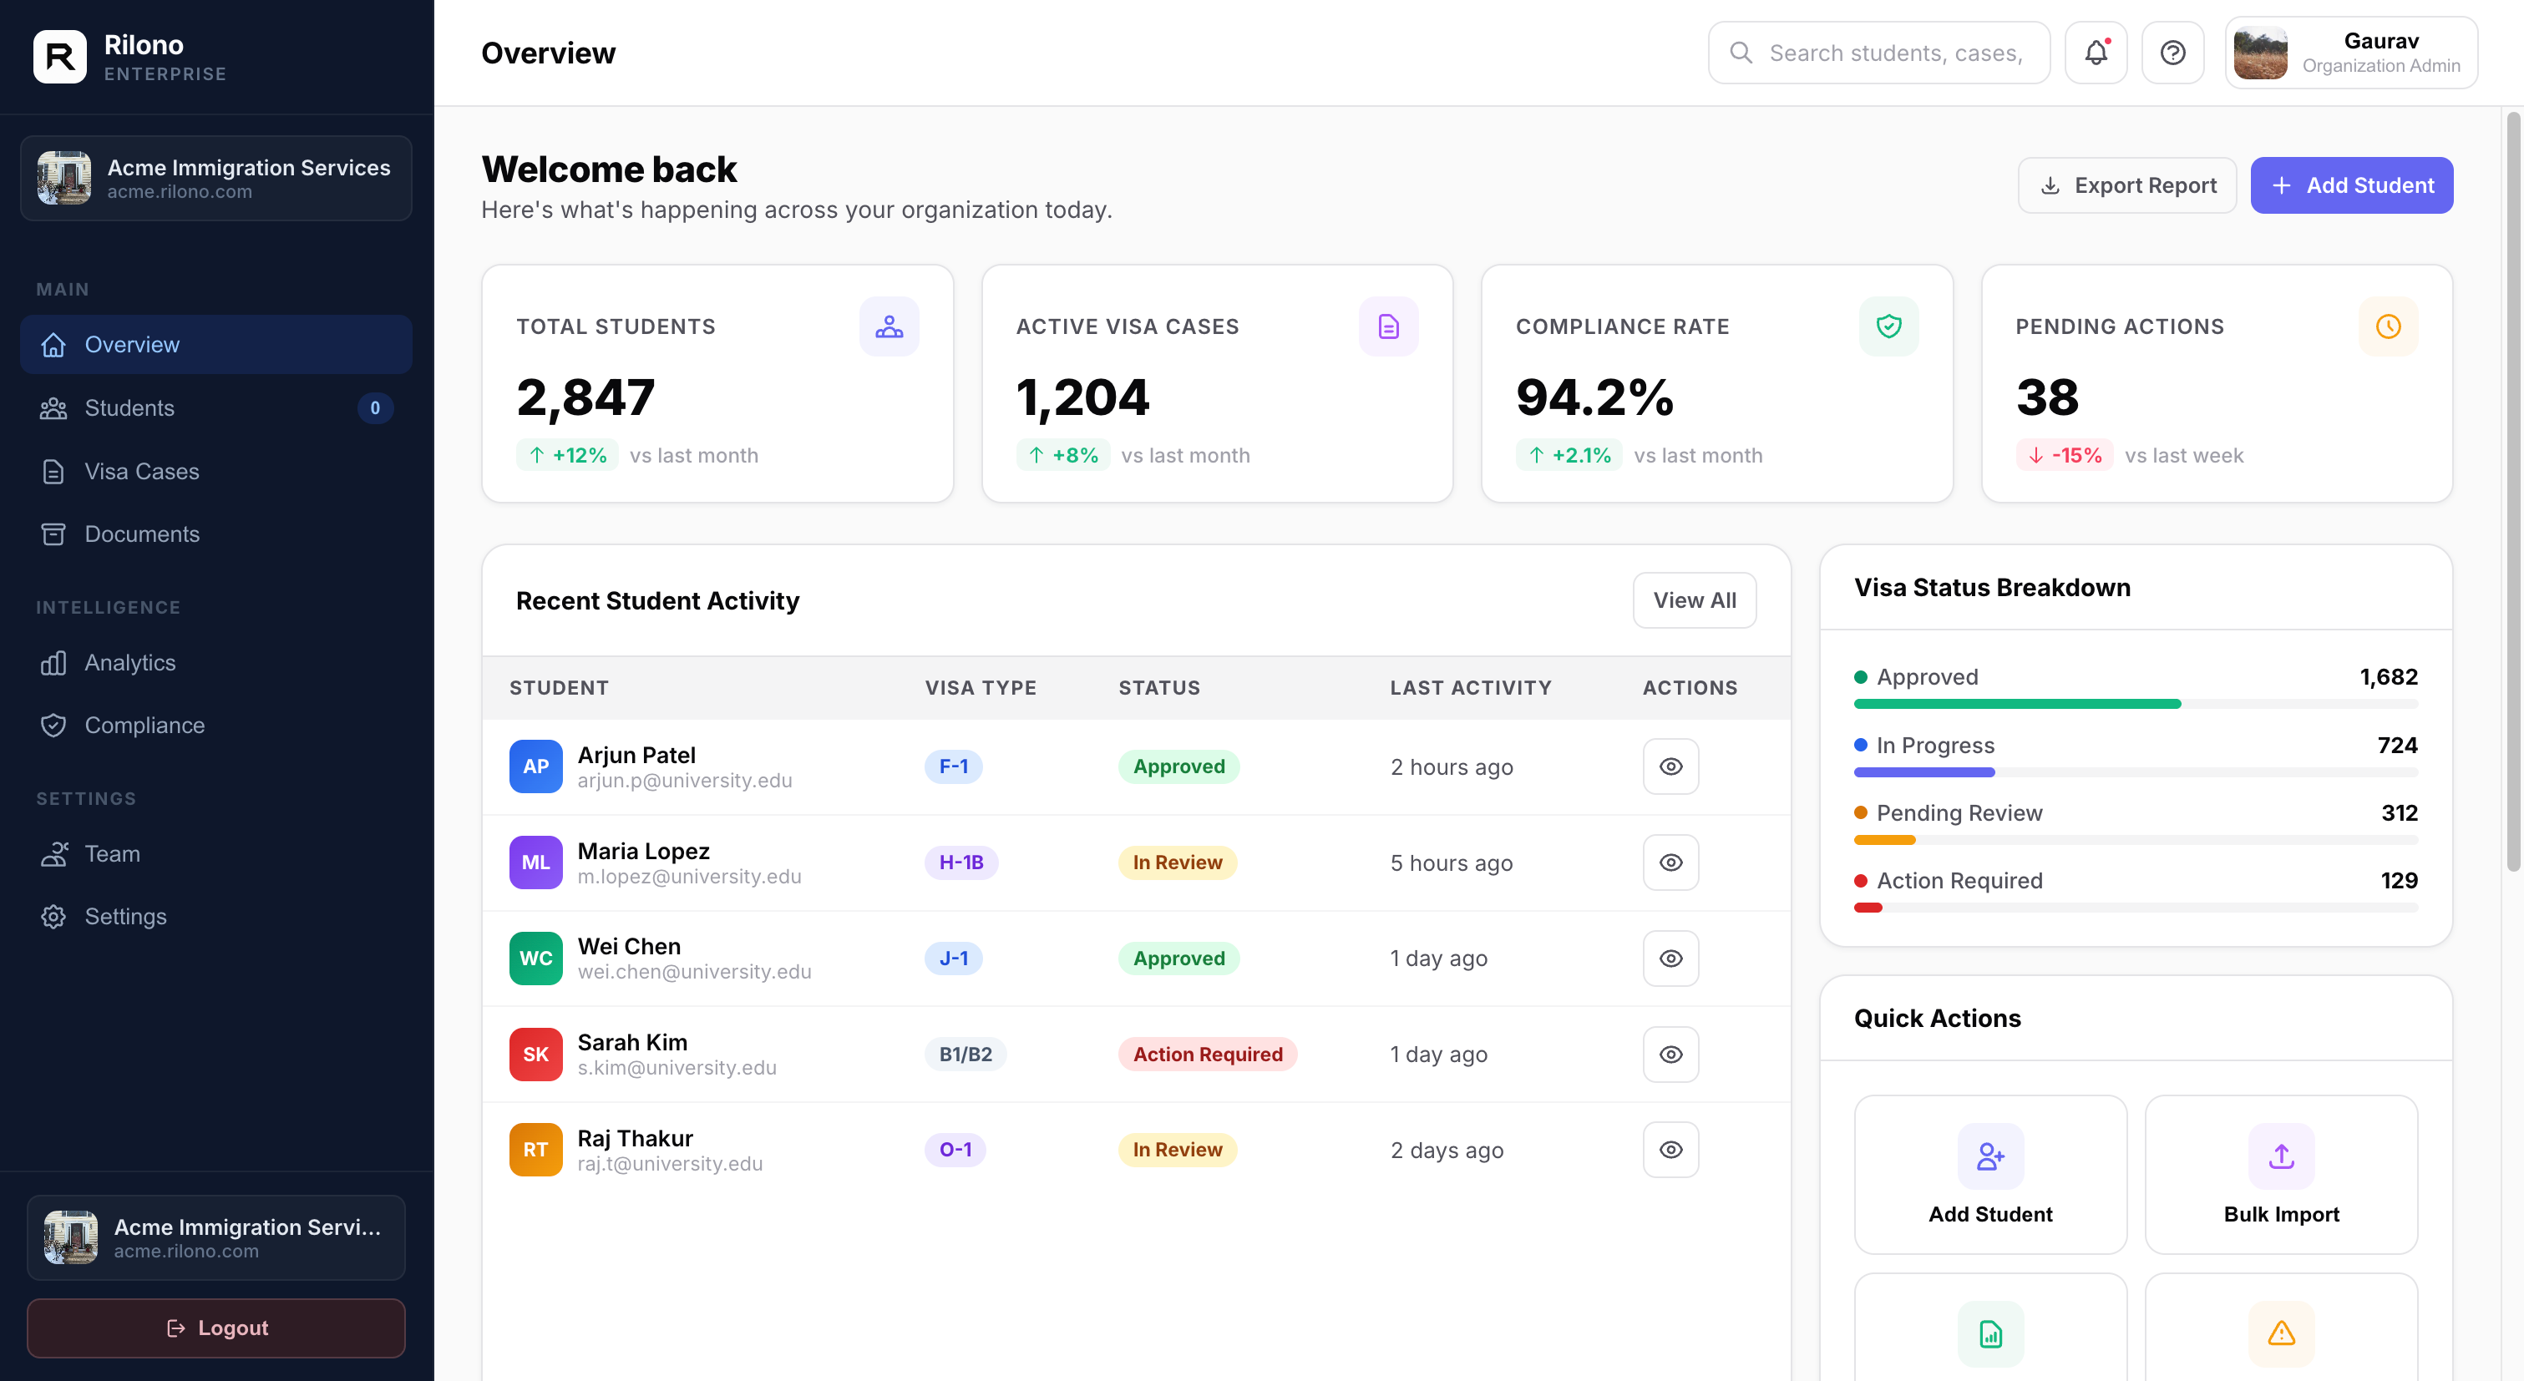Image resolution: width=2524 pixels, height=1381 pixels.
Task: Click the B1/B2 visa type tag
Action: pyautogui.click(x=966, y=1054)
